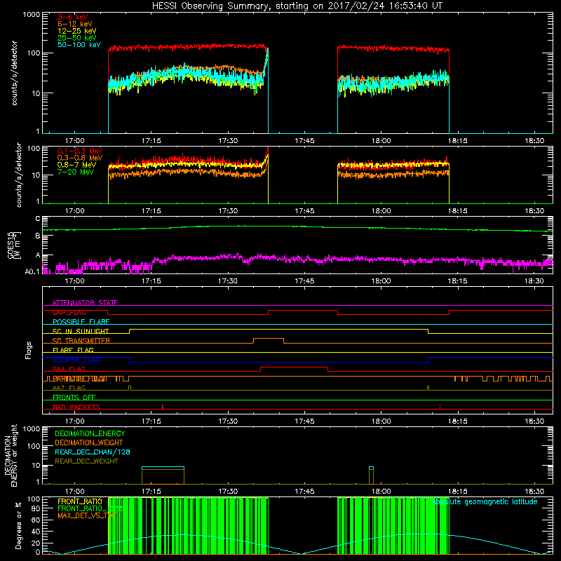Viewport: 561px width, 561px height.
Task: Click the REAR_DEC_CHAN/128 legend label
Action: click(x=93, y=452)
